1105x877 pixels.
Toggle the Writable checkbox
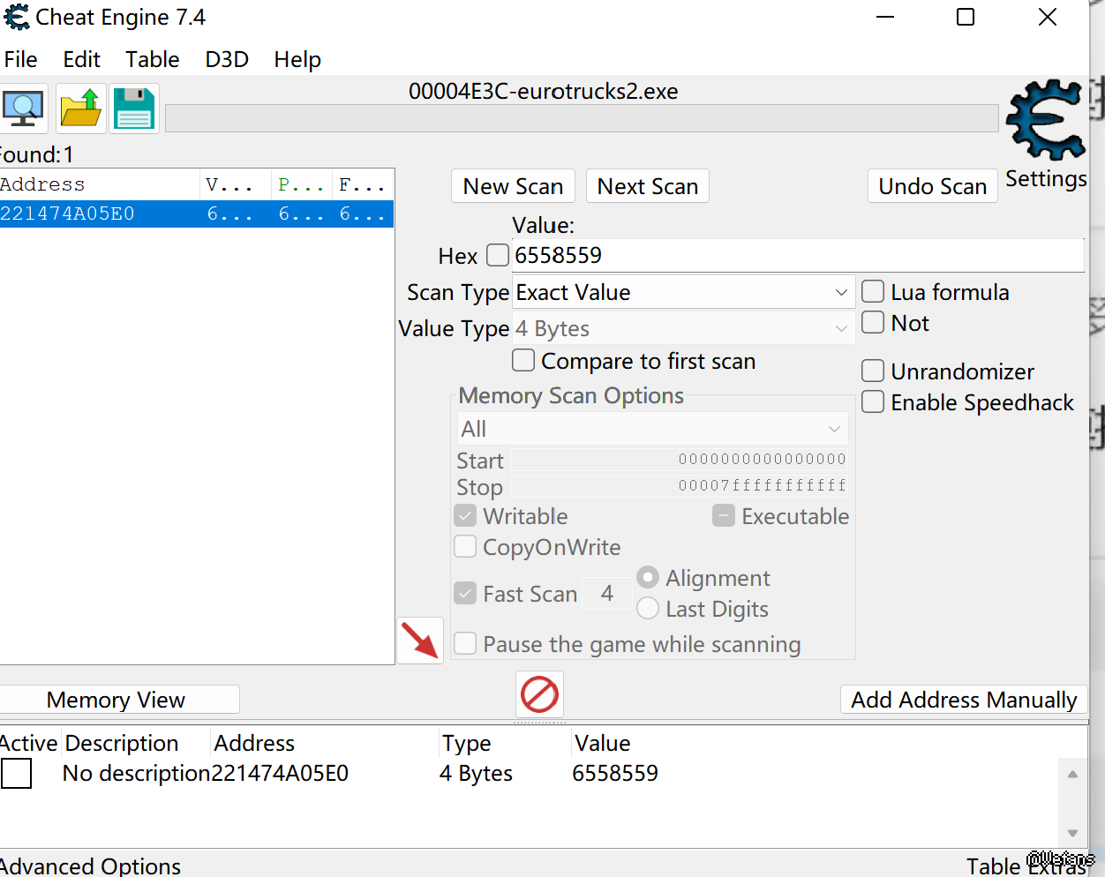(465, 515)
